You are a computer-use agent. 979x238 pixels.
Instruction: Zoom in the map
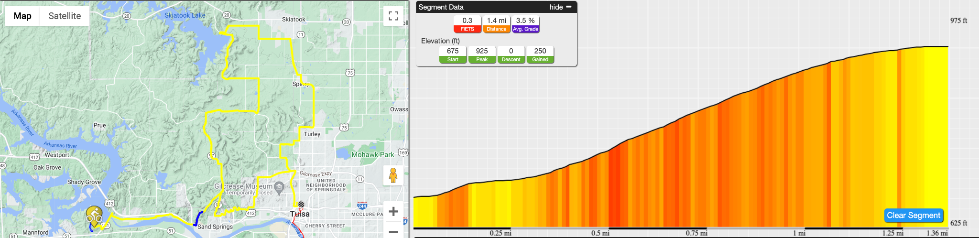pyautogui.click(x=393, y=211)
